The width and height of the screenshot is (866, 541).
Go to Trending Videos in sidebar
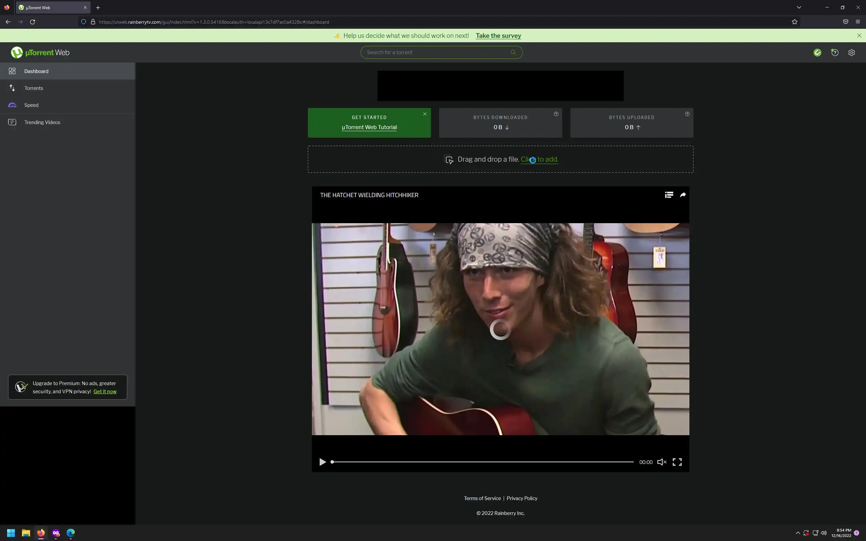pyautogui.click(x=42, y=122)
